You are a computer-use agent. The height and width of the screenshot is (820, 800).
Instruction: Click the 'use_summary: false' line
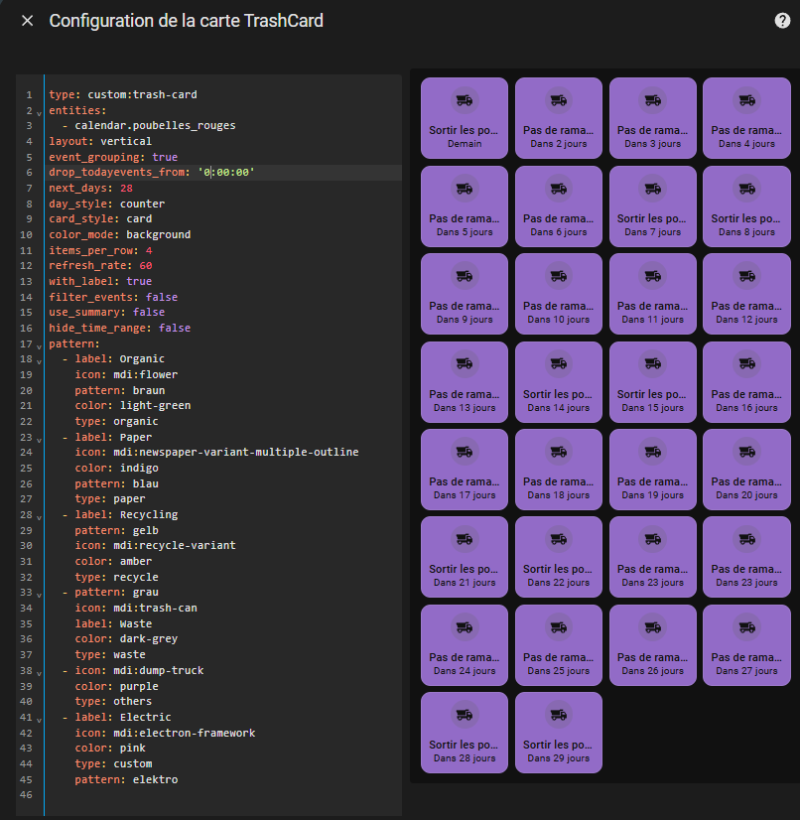pyautogui.click(x=106, y=312)
